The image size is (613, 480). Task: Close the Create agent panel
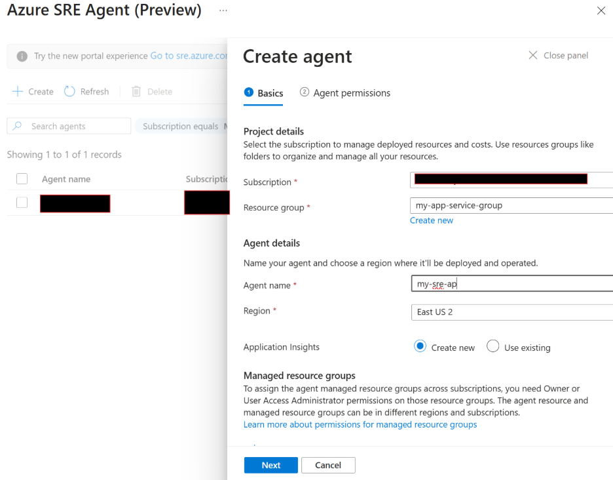coord(558,56)
